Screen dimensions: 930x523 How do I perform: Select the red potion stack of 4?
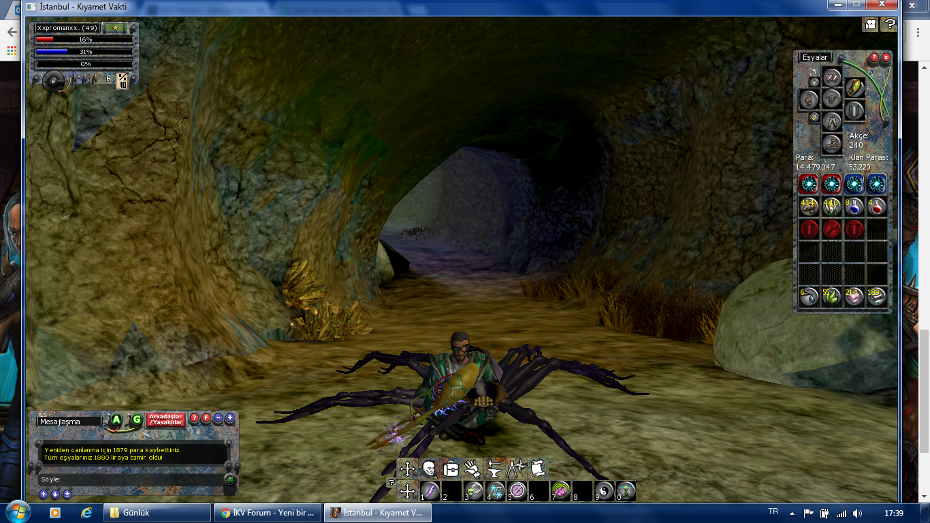click(x=877, y=207)
